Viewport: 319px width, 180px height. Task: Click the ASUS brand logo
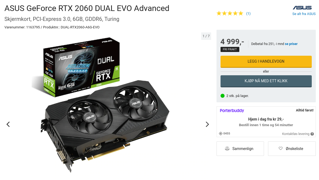(302, 8)
